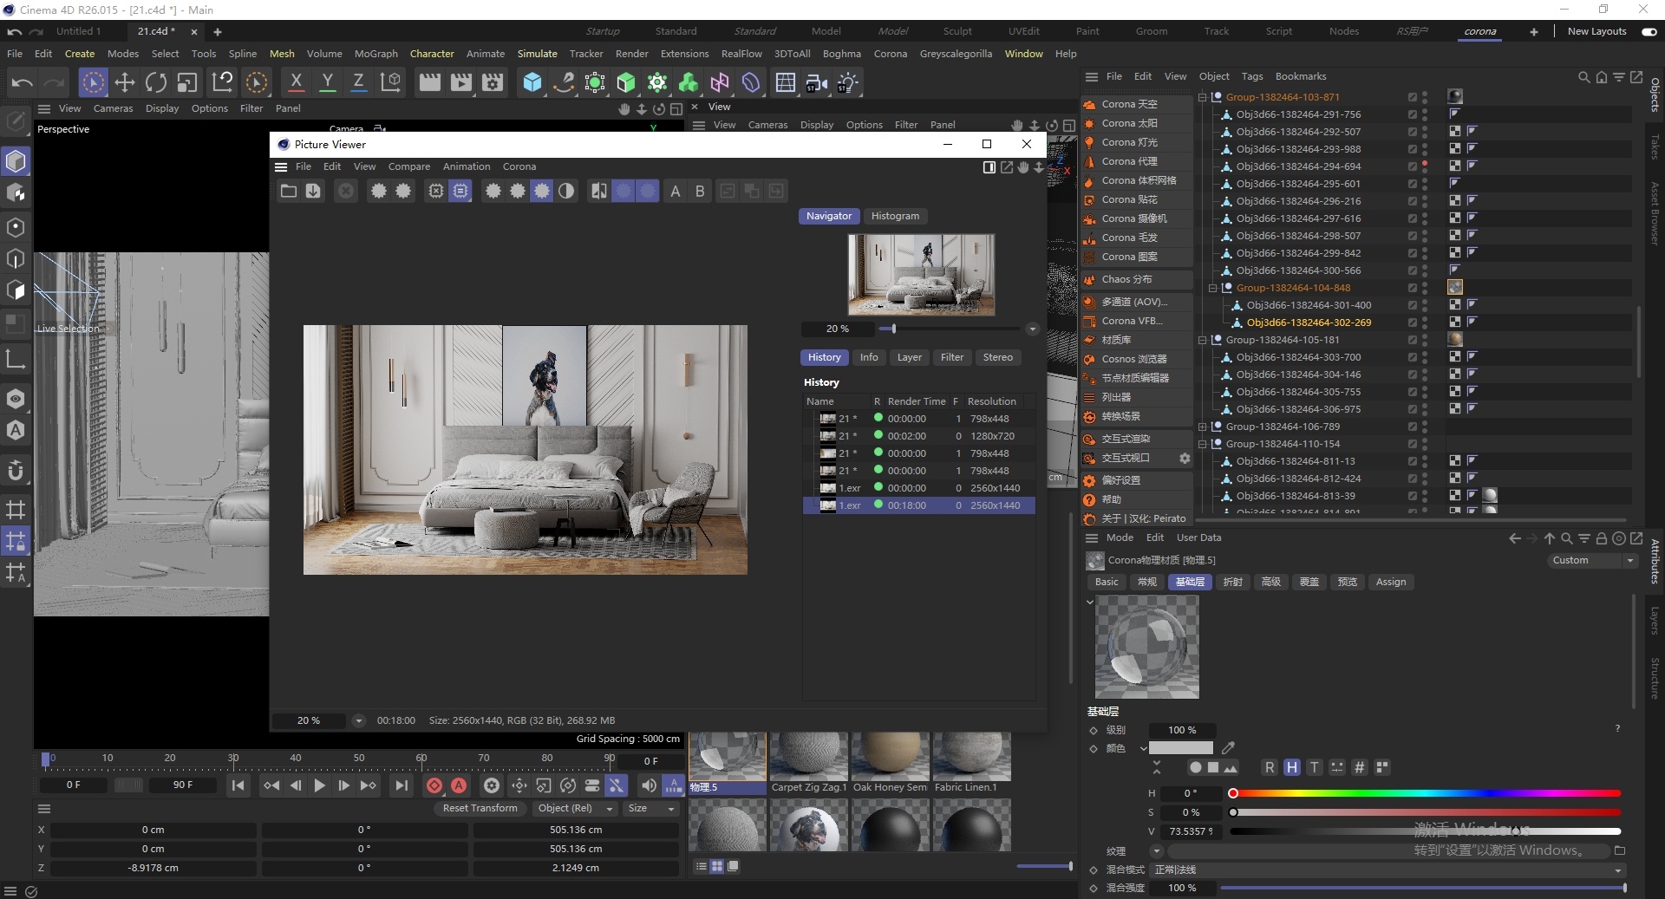Select the Scale tool in main toolbar
Image resolution: width=1665 pixels, height=899 pixels.
(x=187, y=82)
